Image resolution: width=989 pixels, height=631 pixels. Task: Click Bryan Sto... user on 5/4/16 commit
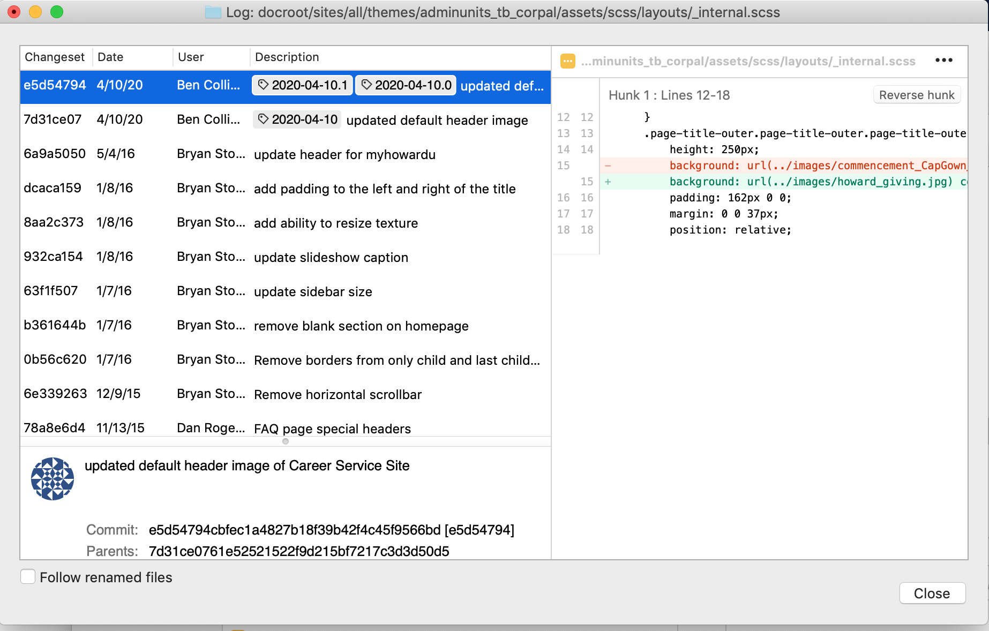click(x=211, y=154)
